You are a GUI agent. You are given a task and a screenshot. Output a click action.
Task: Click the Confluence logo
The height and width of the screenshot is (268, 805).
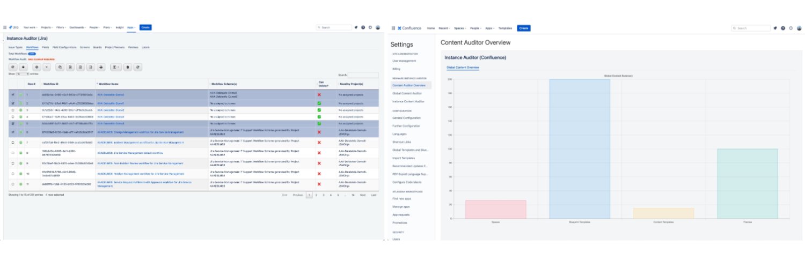(409, 28)
